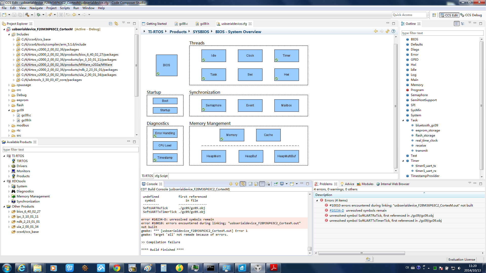Toggle Link with Editor in Project Explorer
The height and width of the screenshot is (273, 486).
point(116,24)
